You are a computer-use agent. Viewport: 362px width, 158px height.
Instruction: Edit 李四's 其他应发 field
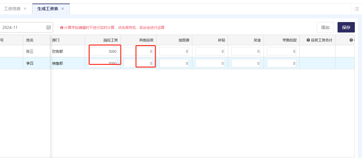tap(138, 63)
